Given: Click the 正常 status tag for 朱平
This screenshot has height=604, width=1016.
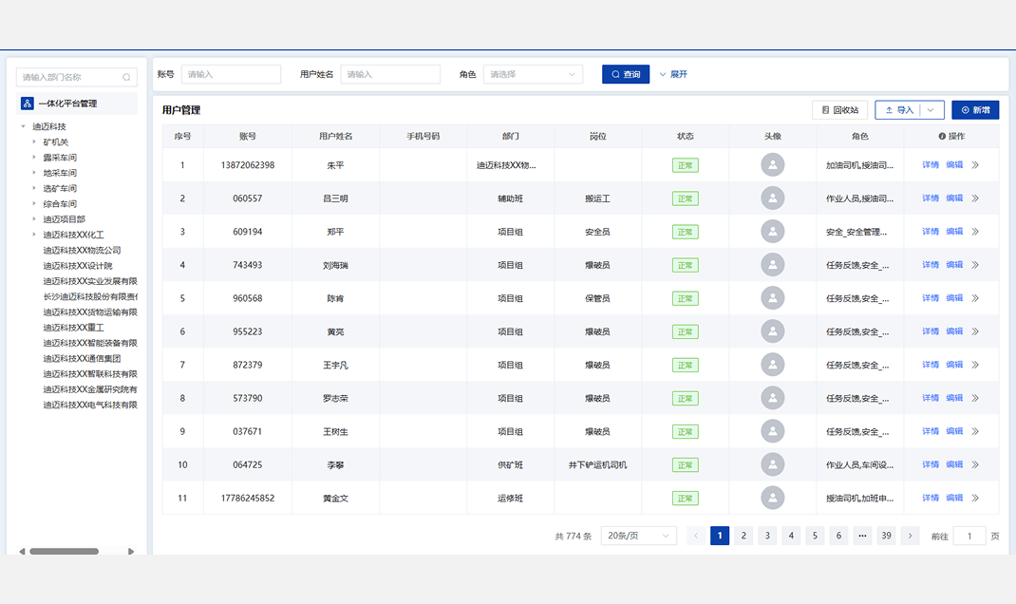Looking at the screenshot, I should click(x=685, y=165).
